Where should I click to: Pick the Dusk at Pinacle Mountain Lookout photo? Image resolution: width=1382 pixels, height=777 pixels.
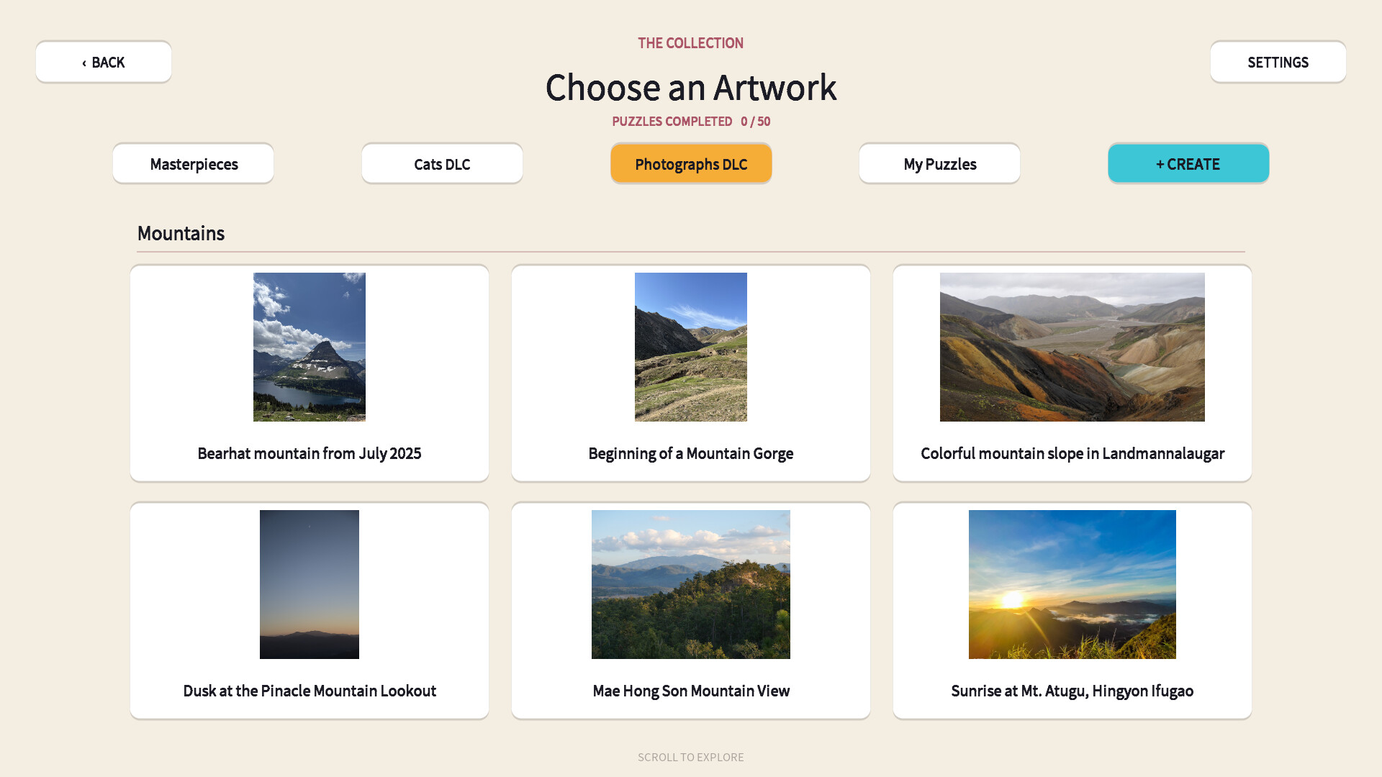[310, 584]
